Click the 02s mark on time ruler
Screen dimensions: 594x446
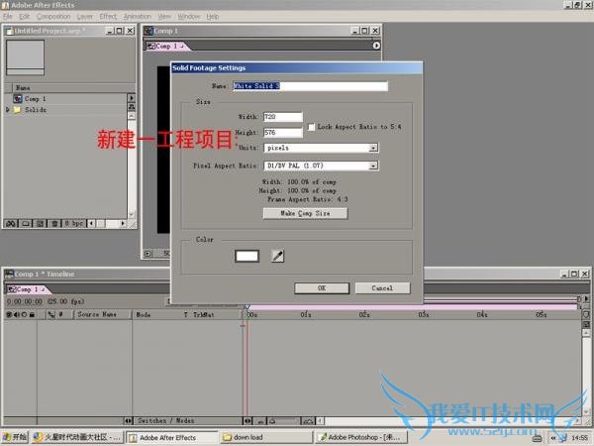click(364, 314)
